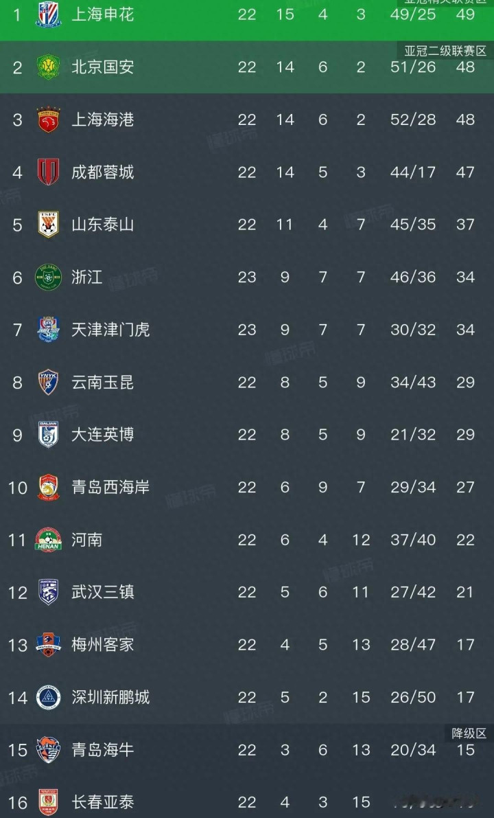Click the Yunnan Yukun shield logo
Screen dimensions: 494x818
(48, 382)
